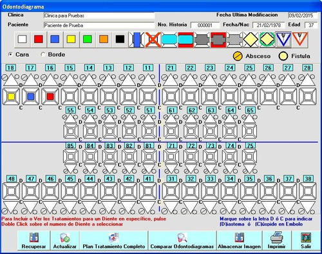Exit using the Salir button
Image resolution: width=322 pixels, height=254 pixels.
click(306, 240)
